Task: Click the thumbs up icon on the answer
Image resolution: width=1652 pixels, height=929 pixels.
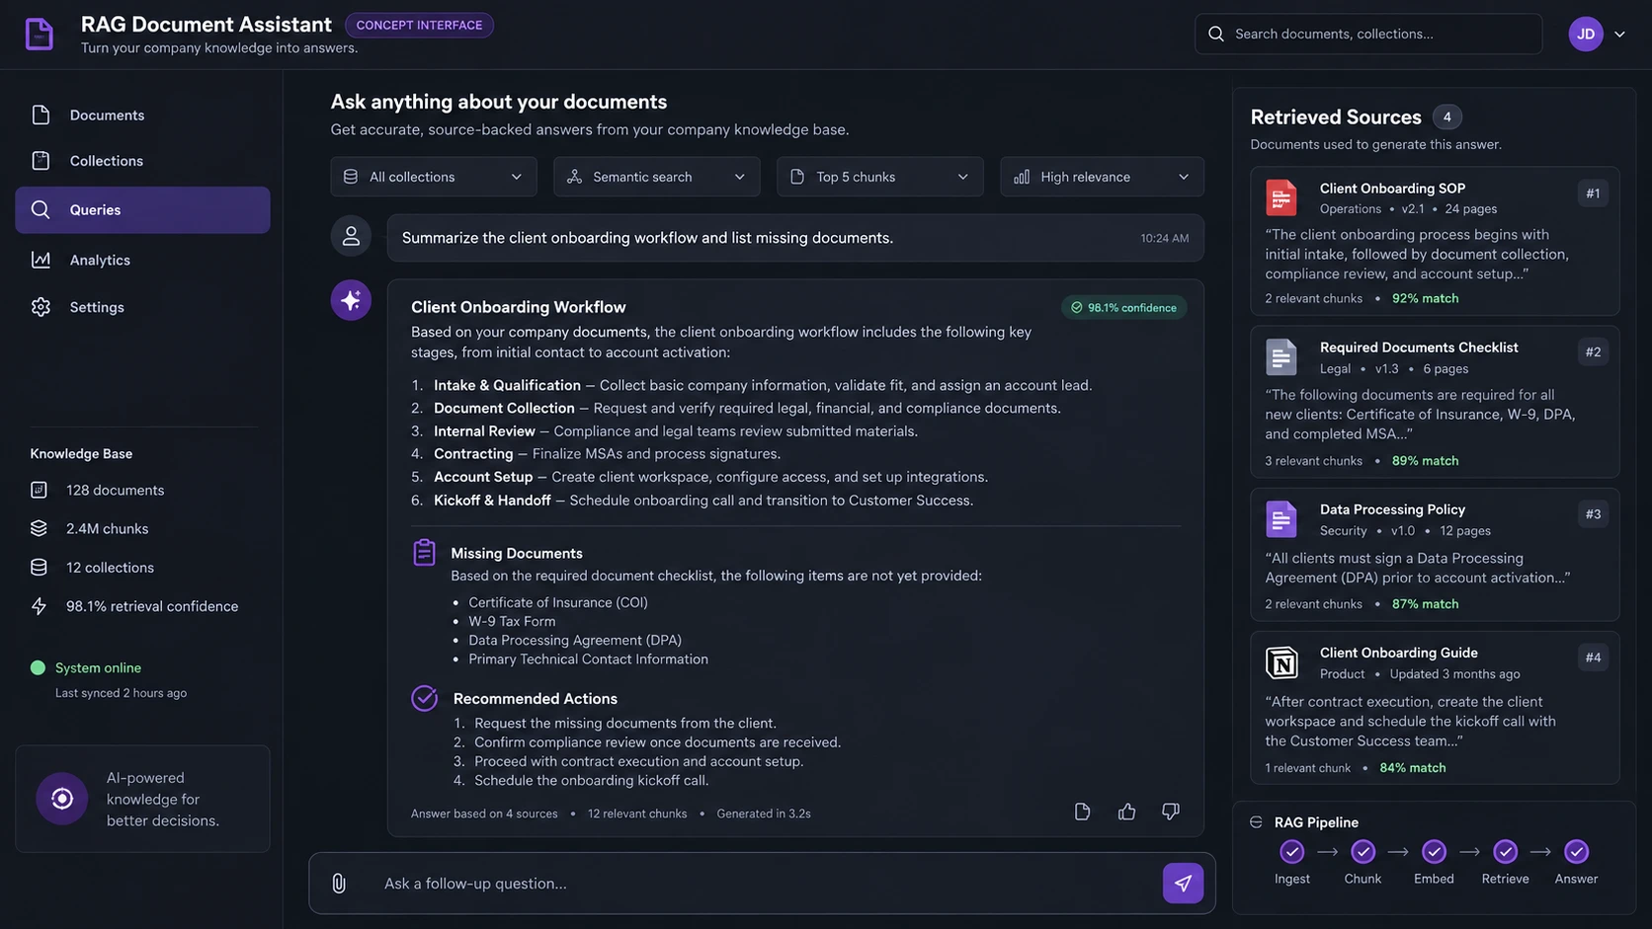Action: [x=1126, y=812]
